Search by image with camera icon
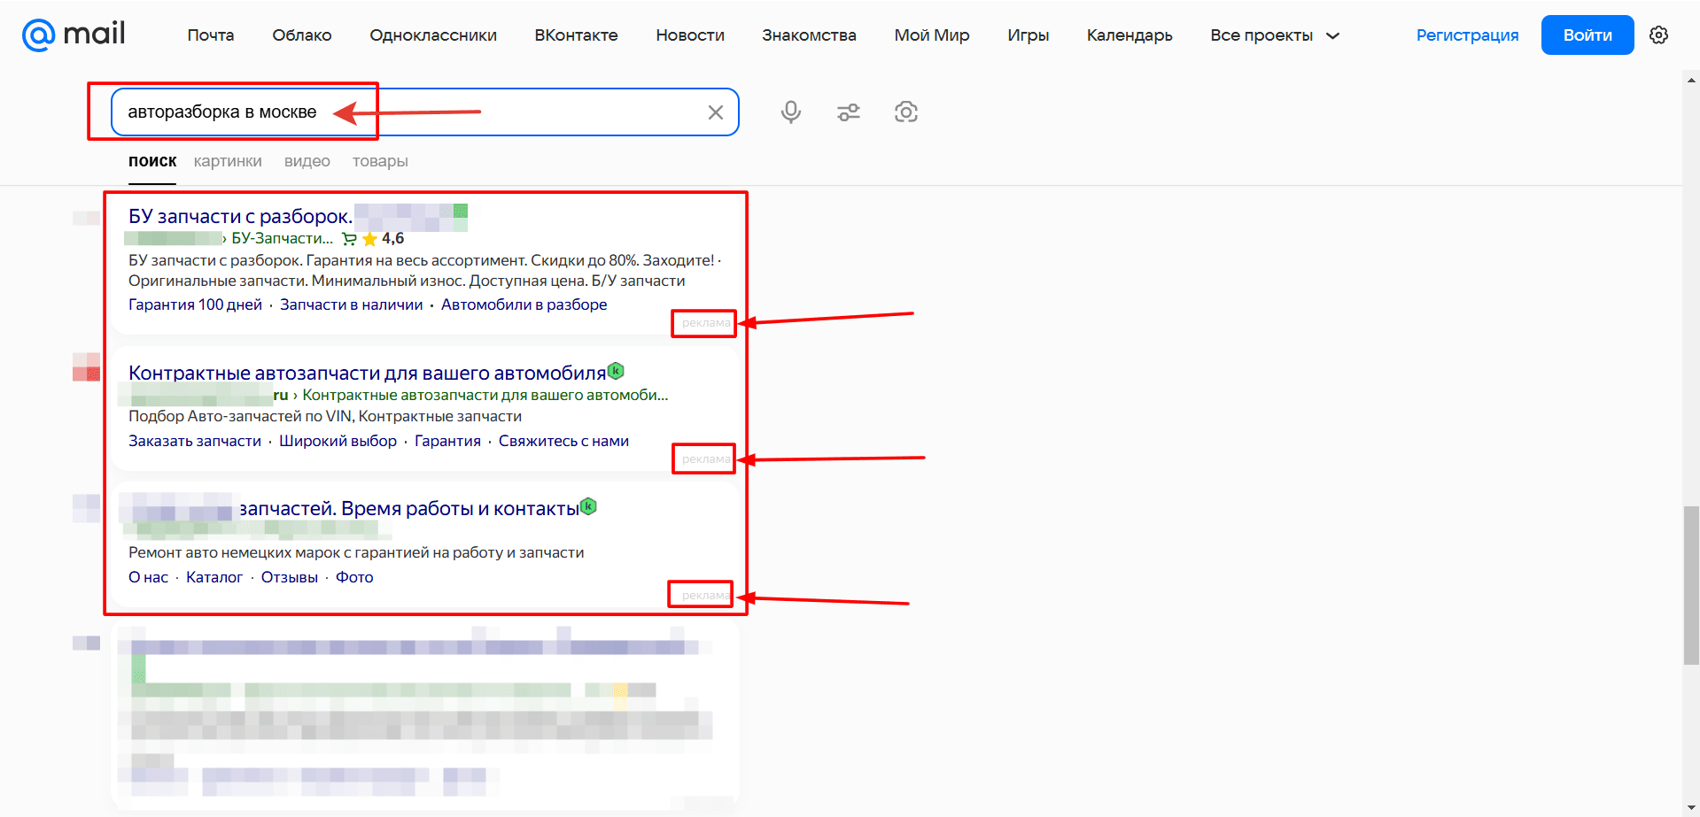The height and width of the screenshot is (817, 1700). (x=905, y=112)
